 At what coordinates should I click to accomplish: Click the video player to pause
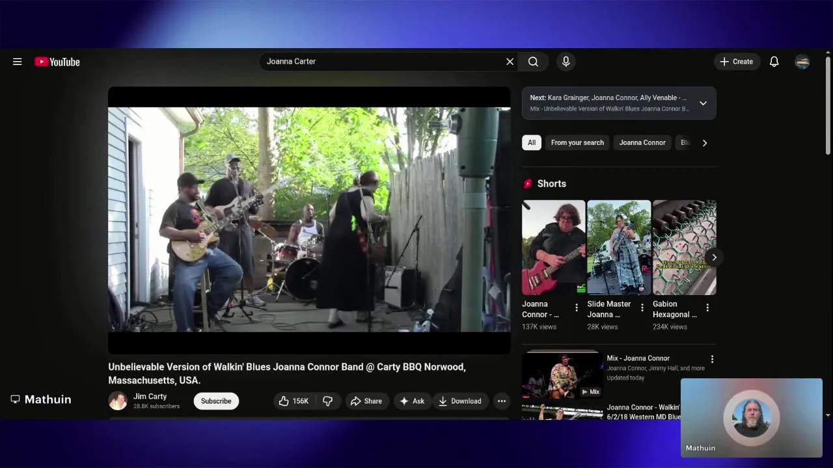click(x=309, y=220)
